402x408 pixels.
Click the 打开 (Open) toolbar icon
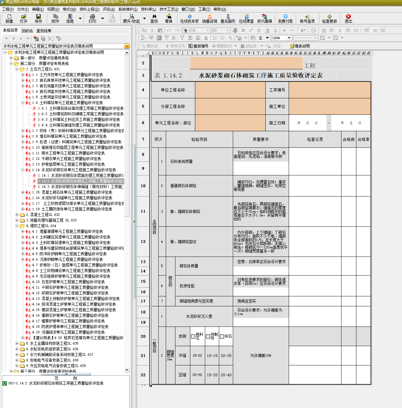pos(24,18)
